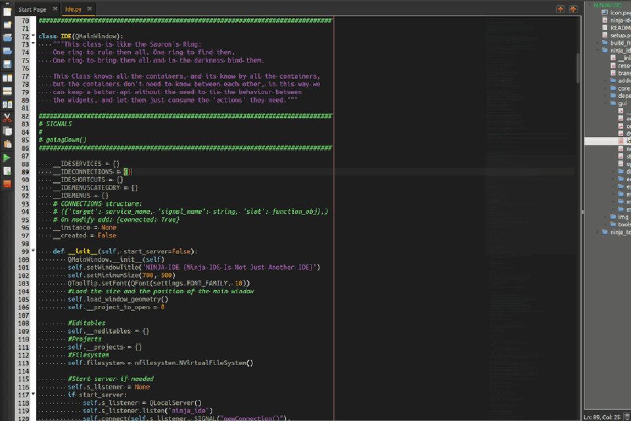Viewport: 631px width, 421px height.
Task: Click the Open Project folder icon
Action: (7, 51)
